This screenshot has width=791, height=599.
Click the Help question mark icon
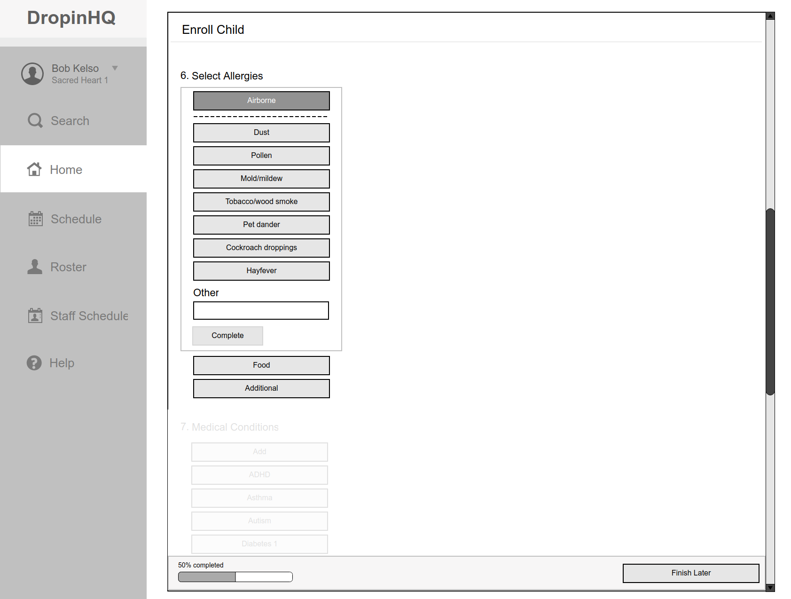(x=34, y=363)
